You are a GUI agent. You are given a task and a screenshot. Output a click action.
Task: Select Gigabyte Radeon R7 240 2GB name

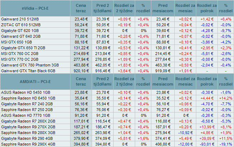click(x=27, y=104)
